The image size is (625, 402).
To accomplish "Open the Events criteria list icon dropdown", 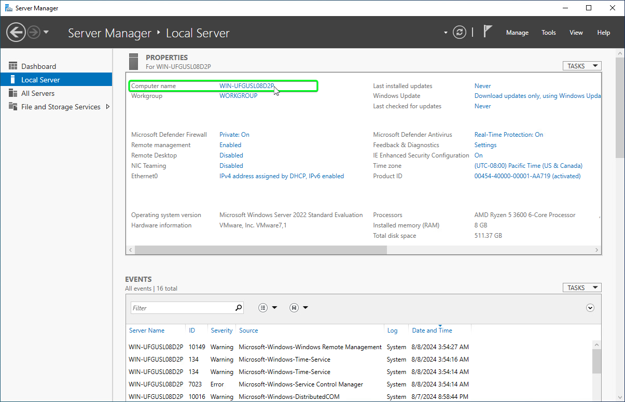I will pos(268,308).
